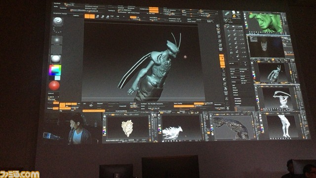Click the top icon in the right viewport shelf
Viewport: 316px width, 178px height.
click(x=218, y=26)
